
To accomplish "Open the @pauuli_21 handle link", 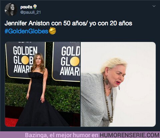I will pyautogui.click(x=31, y=12).
